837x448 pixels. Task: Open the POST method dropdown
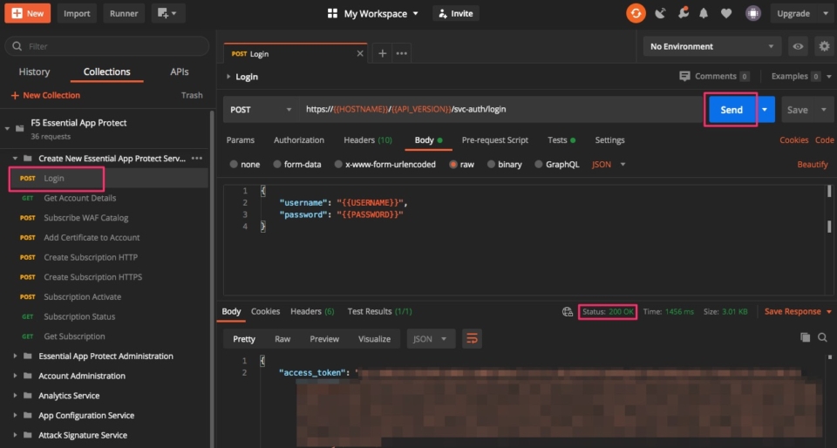point(261,109)
